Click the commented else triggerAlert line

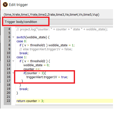46,49
